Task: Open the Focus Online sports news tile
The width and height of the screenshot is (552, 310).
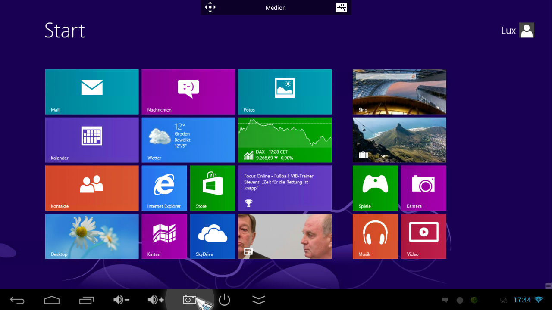Action: coord(285,188)
